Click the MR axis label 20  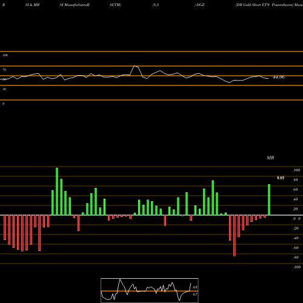[296, 209]
